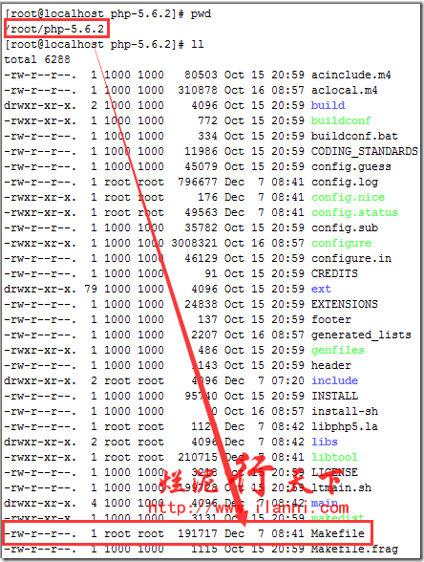Select the pwd output /root/php-5.6.2

point(55,29)
